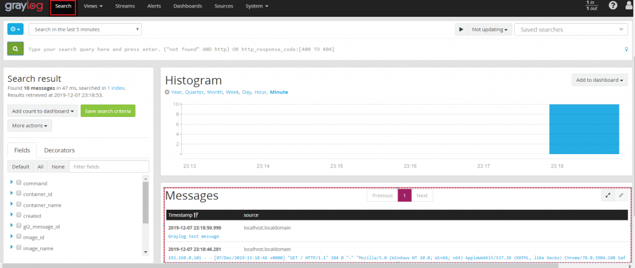Go to Alerts page
The image size is (635, 268).
pos(154,6)
